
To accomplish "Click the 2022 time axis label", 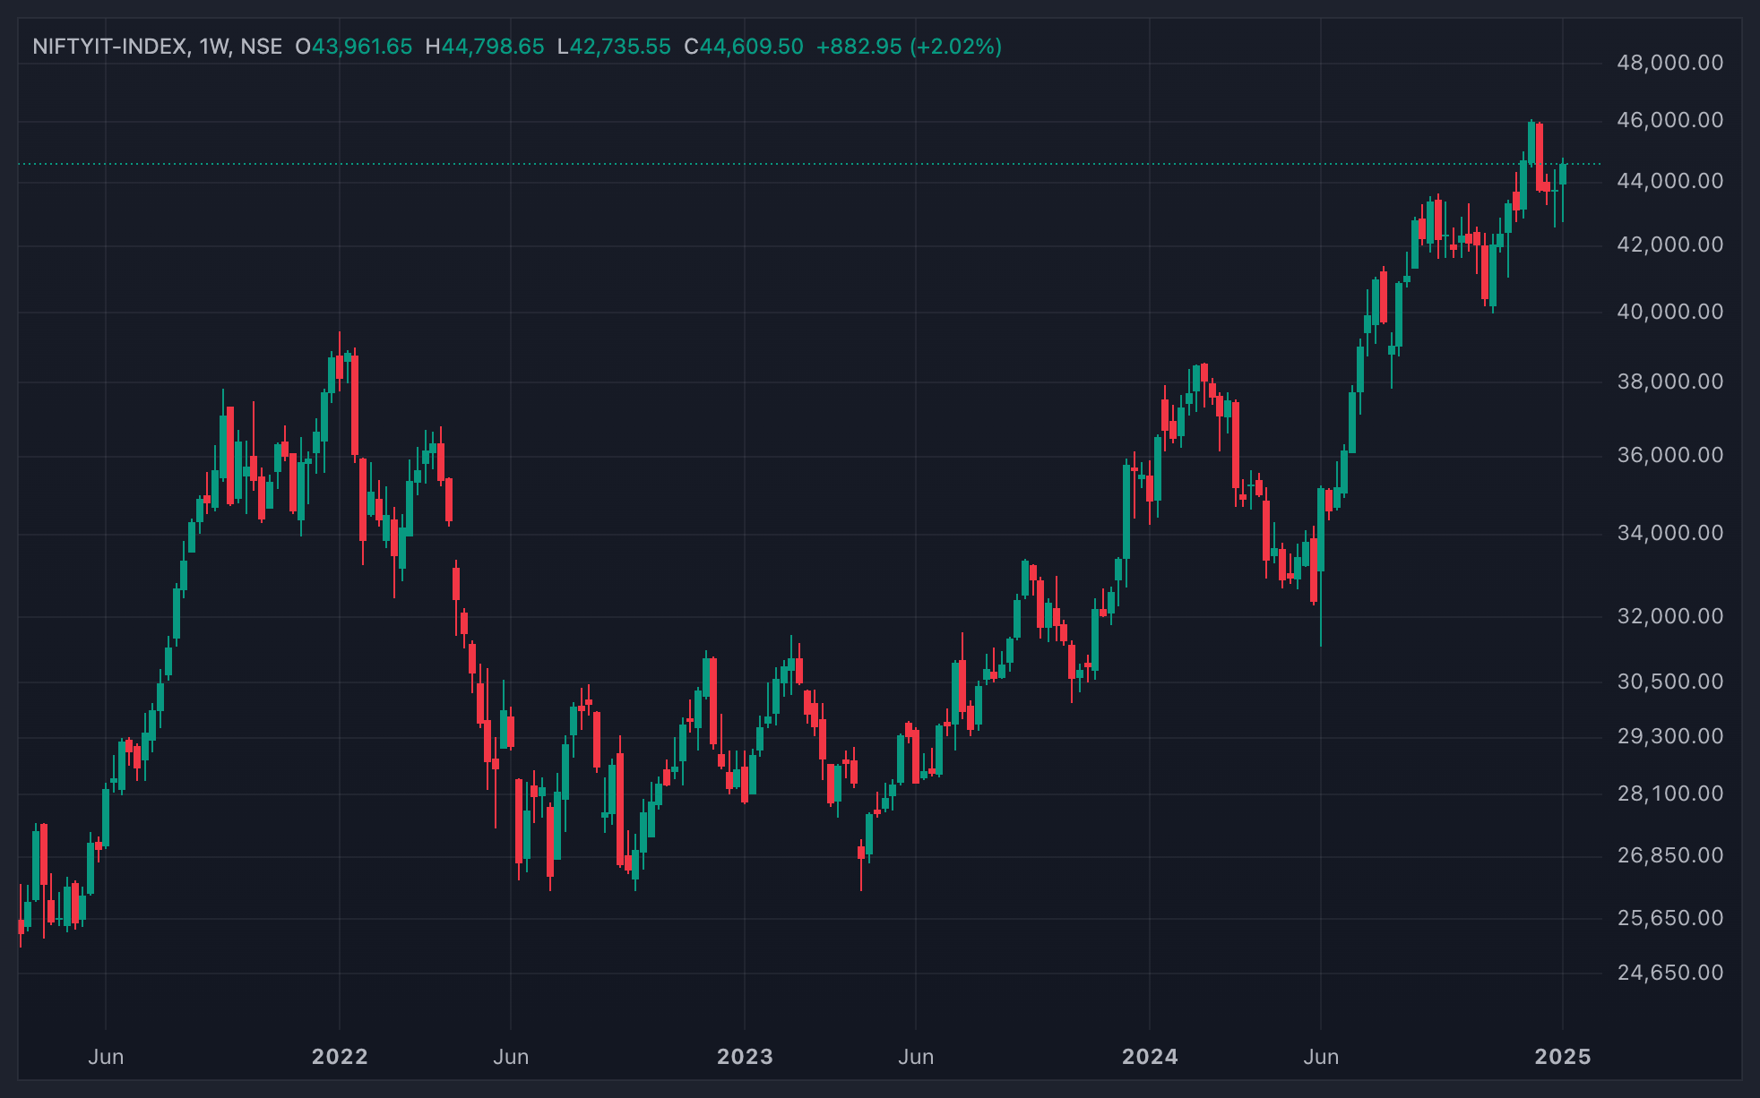I will coord(340,1057).
